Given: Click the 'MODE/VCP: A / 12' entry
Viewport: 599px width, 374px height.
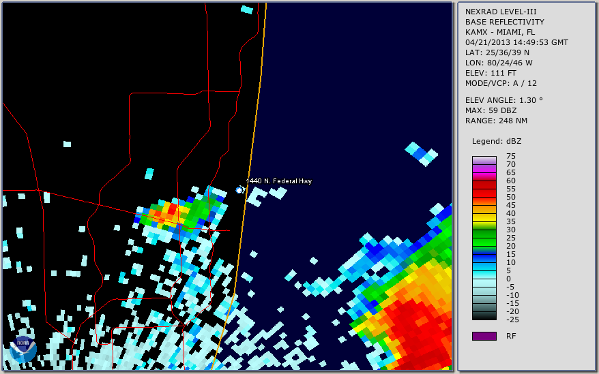Looking at the screenshot, I should click(501, 83).
